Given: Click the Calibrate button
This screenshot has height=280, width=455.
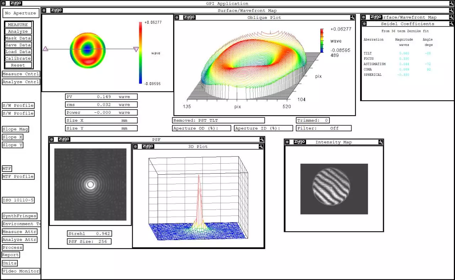Looking at the screenshot, I should coord(18,58).
